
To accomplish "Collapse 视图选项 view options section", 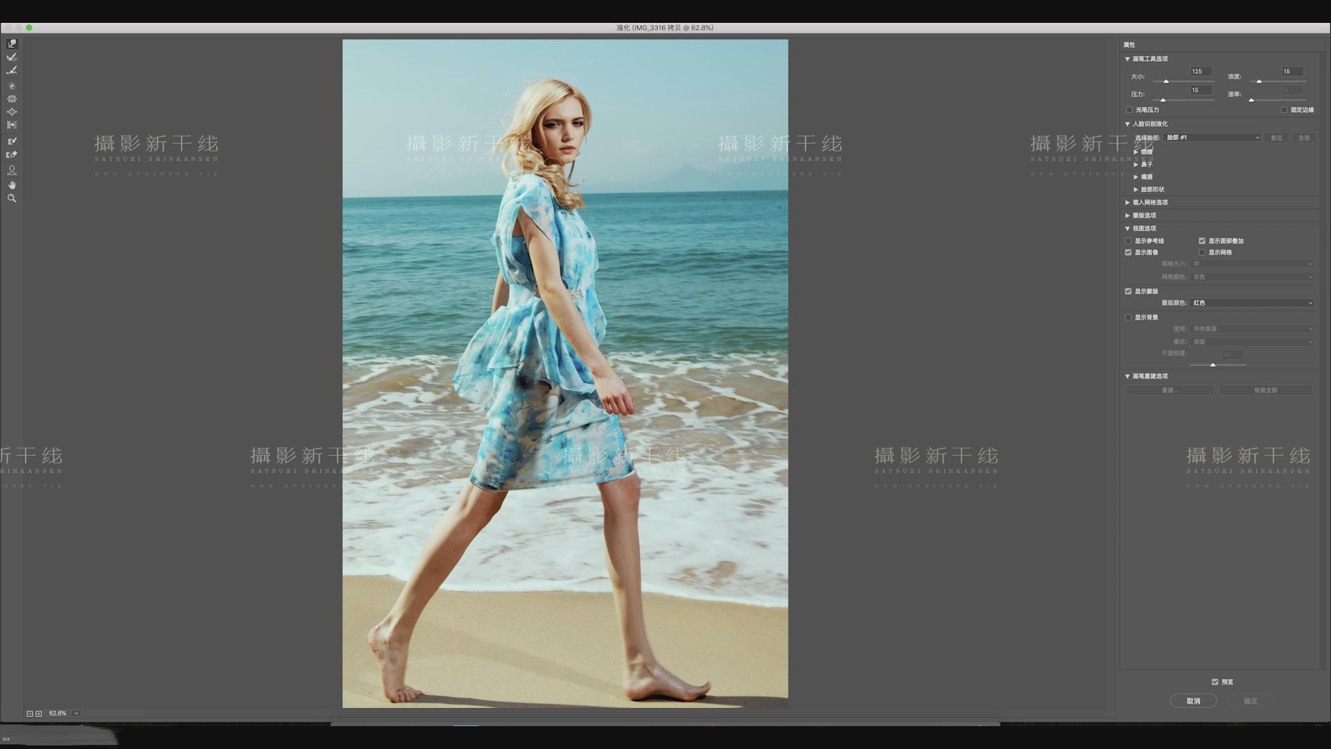I will coord(1127,229).
